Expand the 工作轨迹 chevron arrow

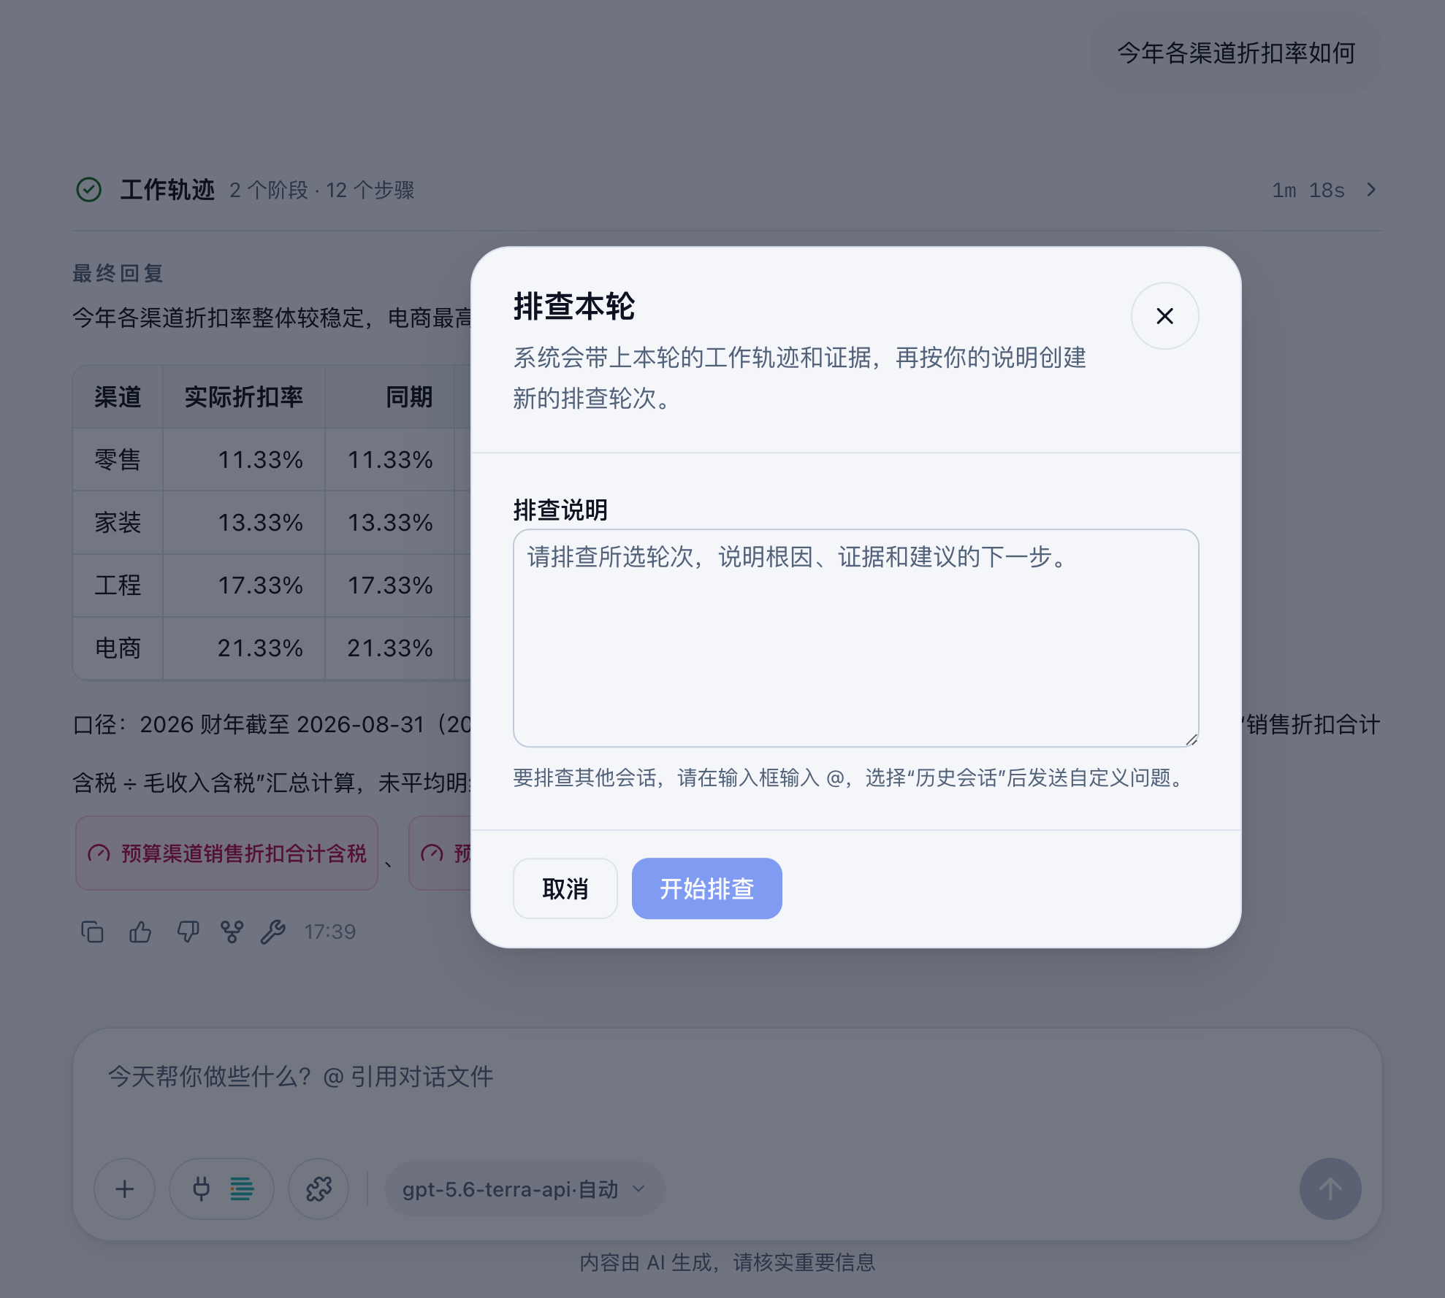pyautogui.click(x=1371, y=190)
